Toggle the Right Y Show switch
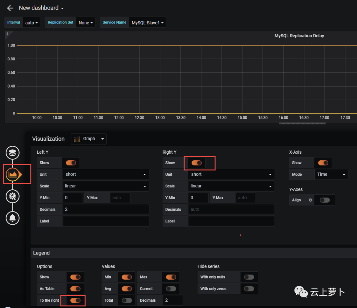Screen dimensions: 357x308 (x=196, y=163)
